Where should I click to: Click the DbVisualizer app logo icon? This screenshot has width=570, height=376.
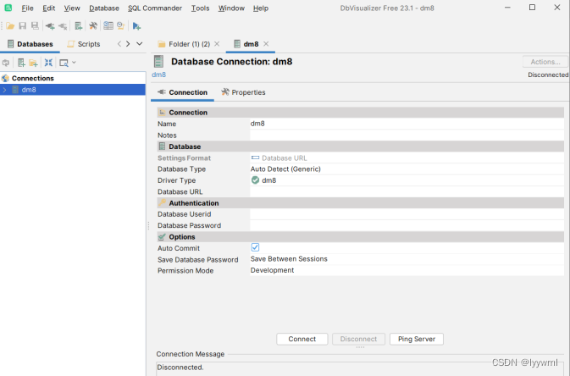click(x=8, y=8)
